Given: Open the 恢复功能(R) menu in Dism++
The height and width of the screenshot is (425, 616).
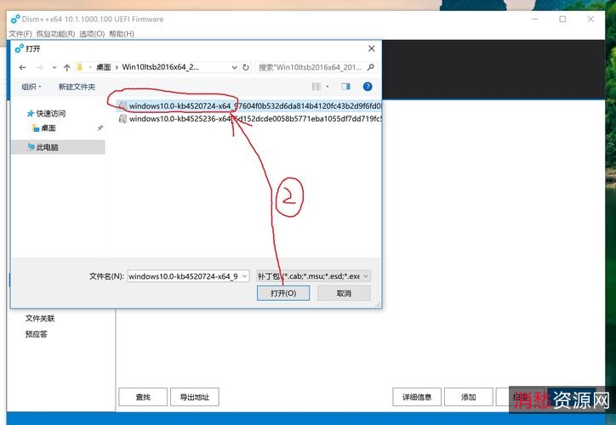Looking at the screenshot, I should (55, 34).
